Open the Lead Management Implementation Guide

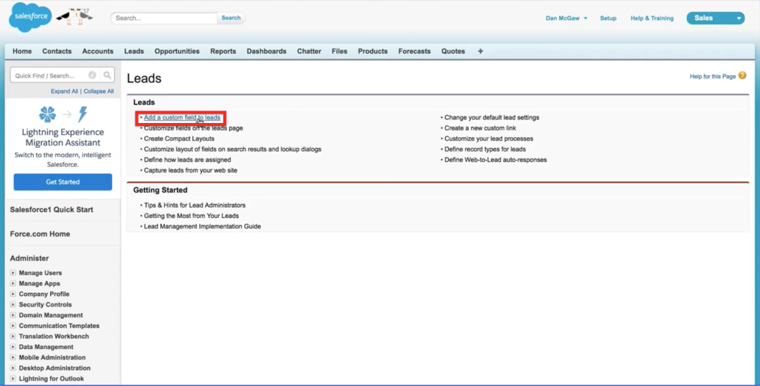click(202, 227)
